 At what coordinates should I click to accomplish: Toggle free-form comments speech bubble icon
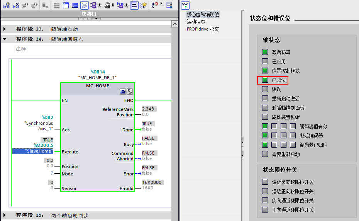coord(85,5)
